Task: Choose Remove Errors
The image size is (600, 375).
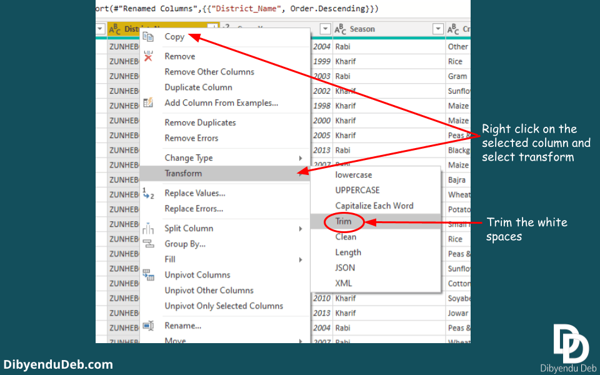Action: (x=191, y=138)
